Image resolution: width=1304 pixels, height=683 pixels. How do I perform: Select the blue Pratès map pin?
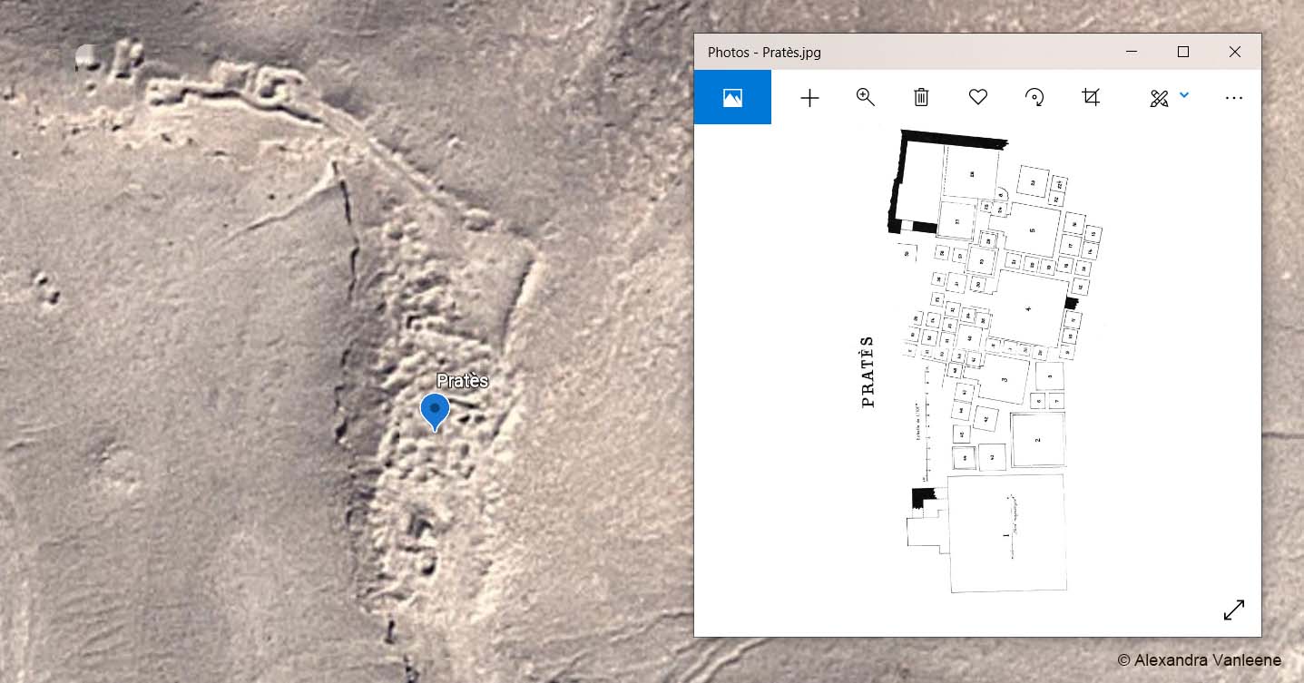[x=436, y=412]
